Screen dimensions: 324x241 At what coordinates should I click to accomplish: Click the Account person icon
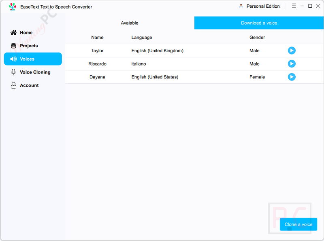[14, 85]
